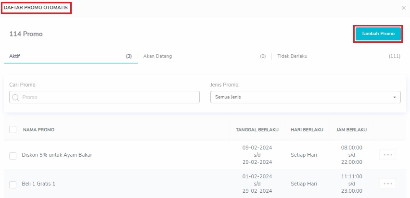The width and height of the screenshot is (410, 198).
Task: Open the Diskon 5% untuk Ayam Bakar promo
Action: (x=57, y=155)
